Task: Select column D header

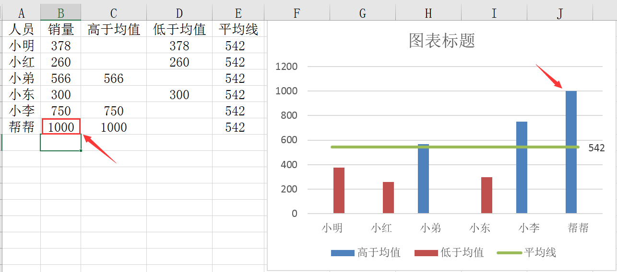Action: (x=179, y=13)
